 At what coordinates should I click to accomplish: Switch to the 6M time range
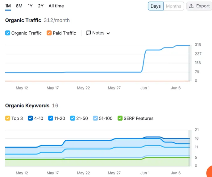click(19, 6)
